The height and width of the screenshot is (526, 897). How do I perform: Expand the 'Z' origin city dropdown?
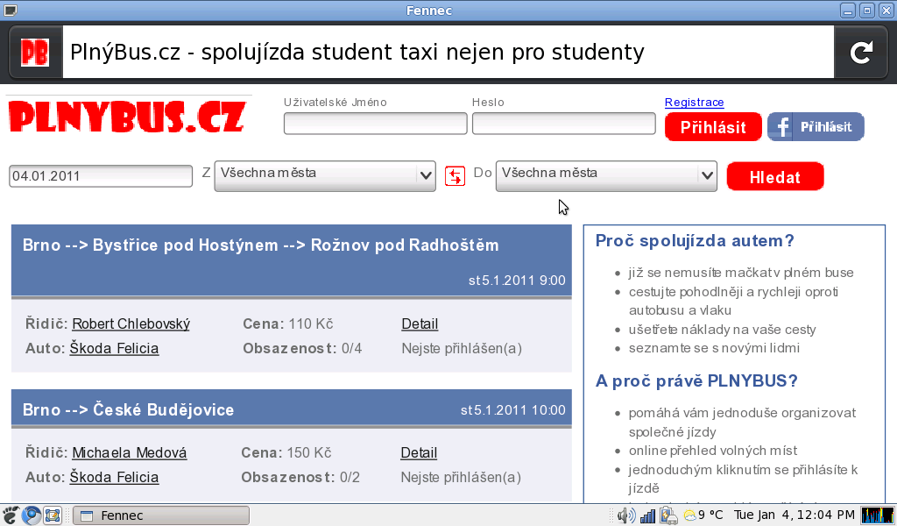[x=325, y=175]
